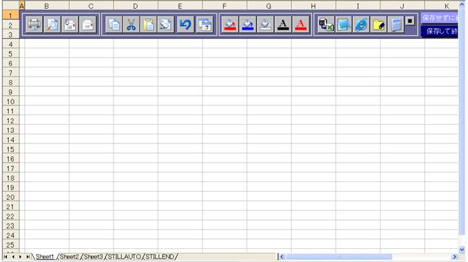Switch to the STILLAUTO sheet tab
468x262 pixels.
[x=124, y=256]
